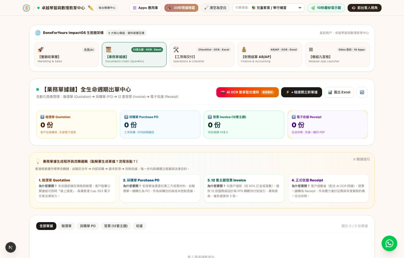Select the 採購單 PO filter tab
This screenshot has width=404, height=258.
coord(88,226)
